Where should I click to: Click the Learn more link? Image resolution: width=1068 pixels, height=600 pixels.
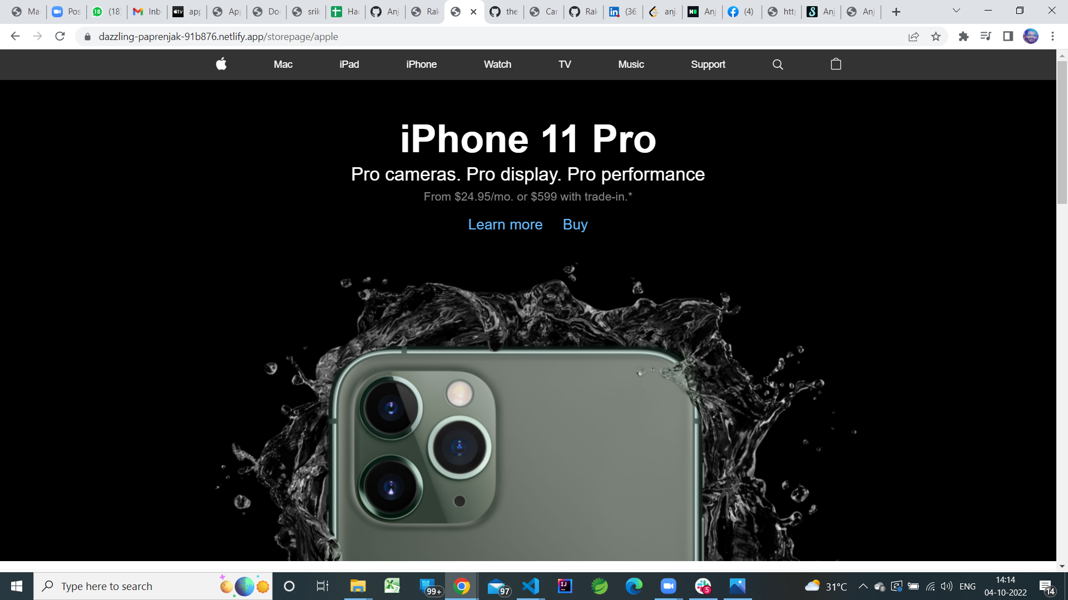coord(505,224)
